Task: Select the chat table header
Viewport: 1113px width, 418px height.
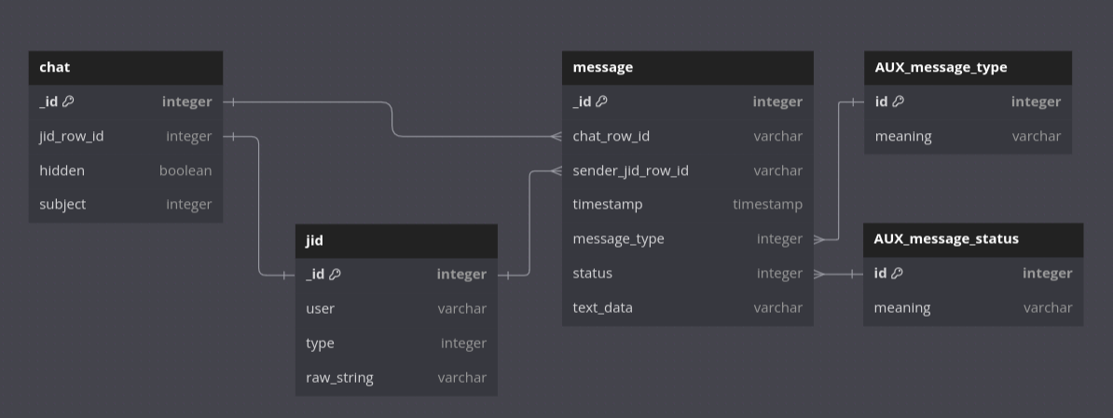Action: pyautogui.click(x=125, y=68)
